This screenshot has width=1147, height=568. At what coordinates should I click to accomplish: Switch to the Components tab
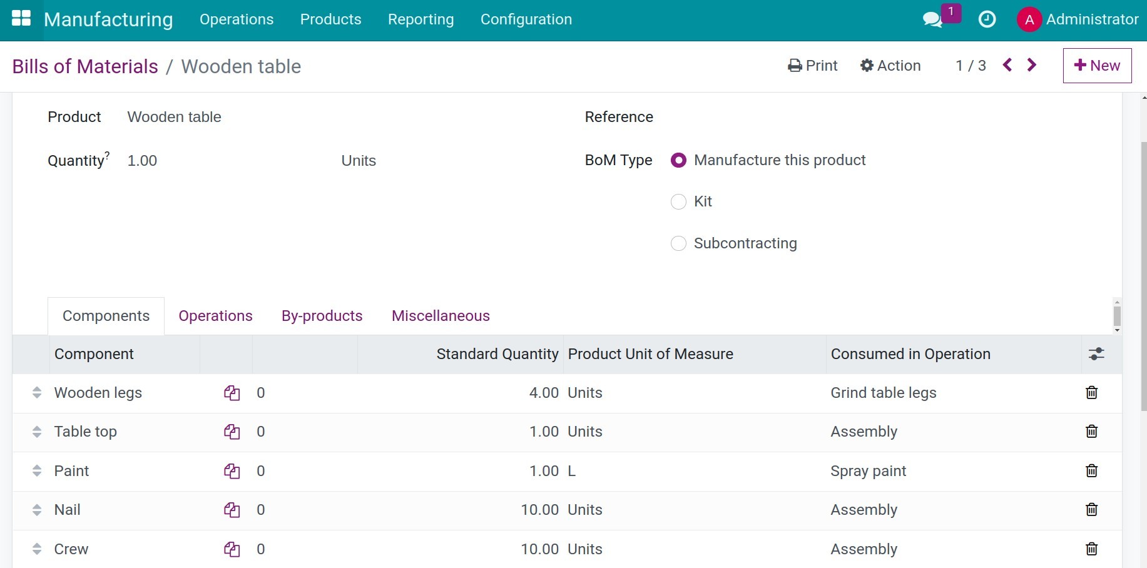pos(106,316)
